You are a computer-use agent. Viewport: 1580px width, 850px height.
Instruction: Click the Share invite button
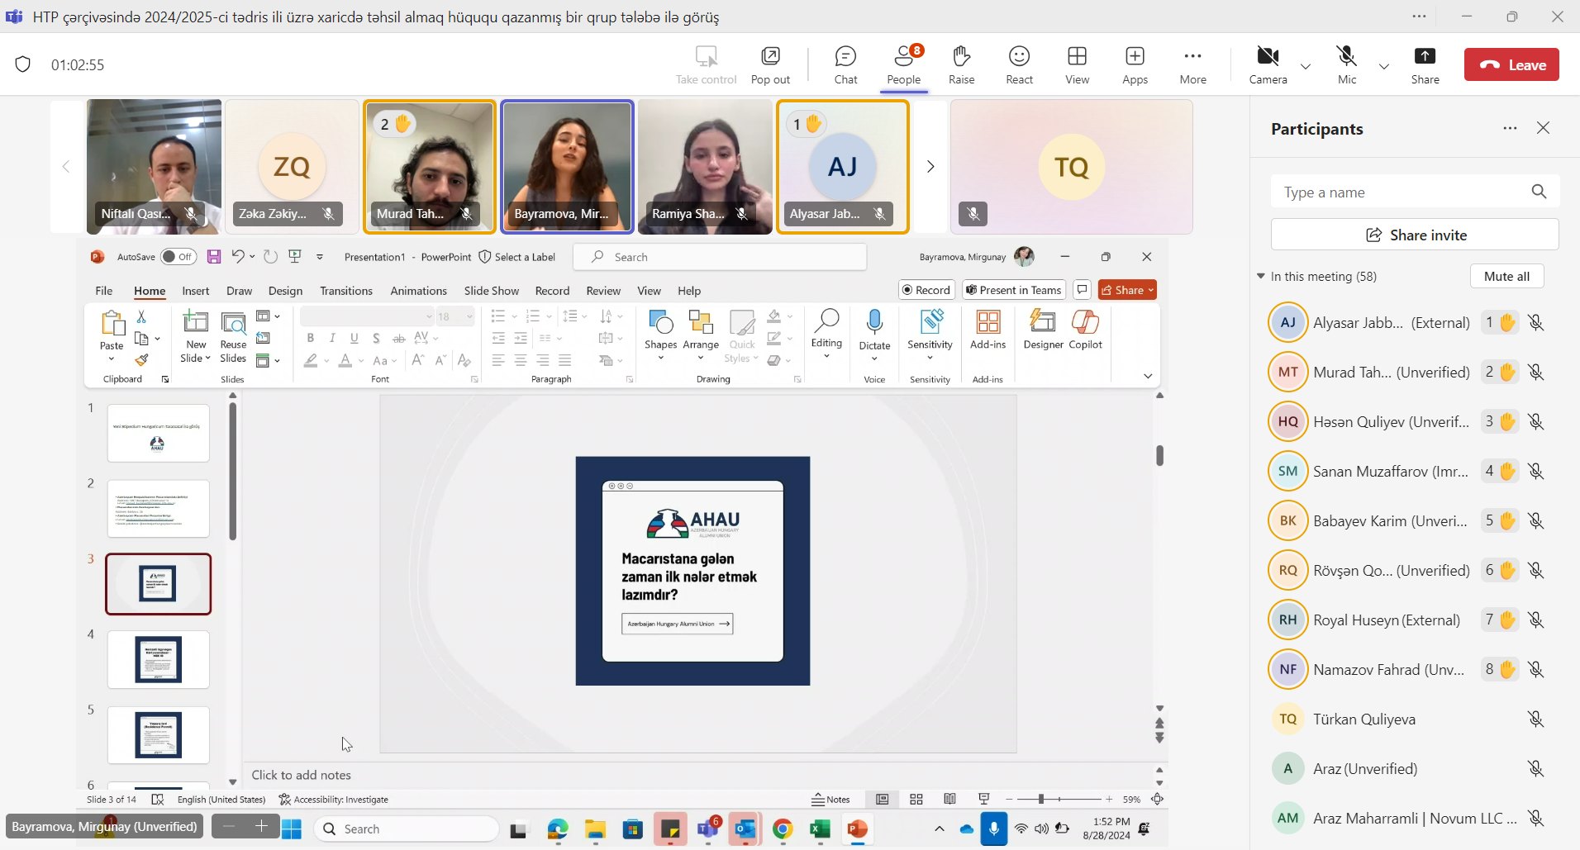click(x=1415, y=235)
